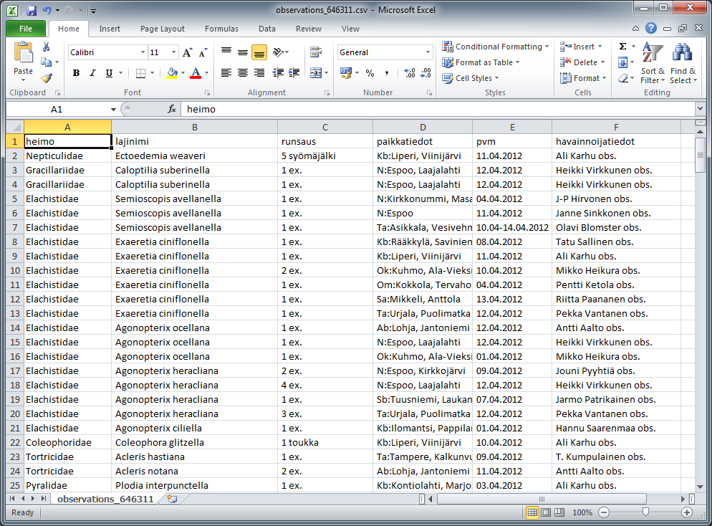The height and width of the screenshot is (526, 712).
Task: Expand the Conditional Formatting menu
Action: click(x=496, y=47)
